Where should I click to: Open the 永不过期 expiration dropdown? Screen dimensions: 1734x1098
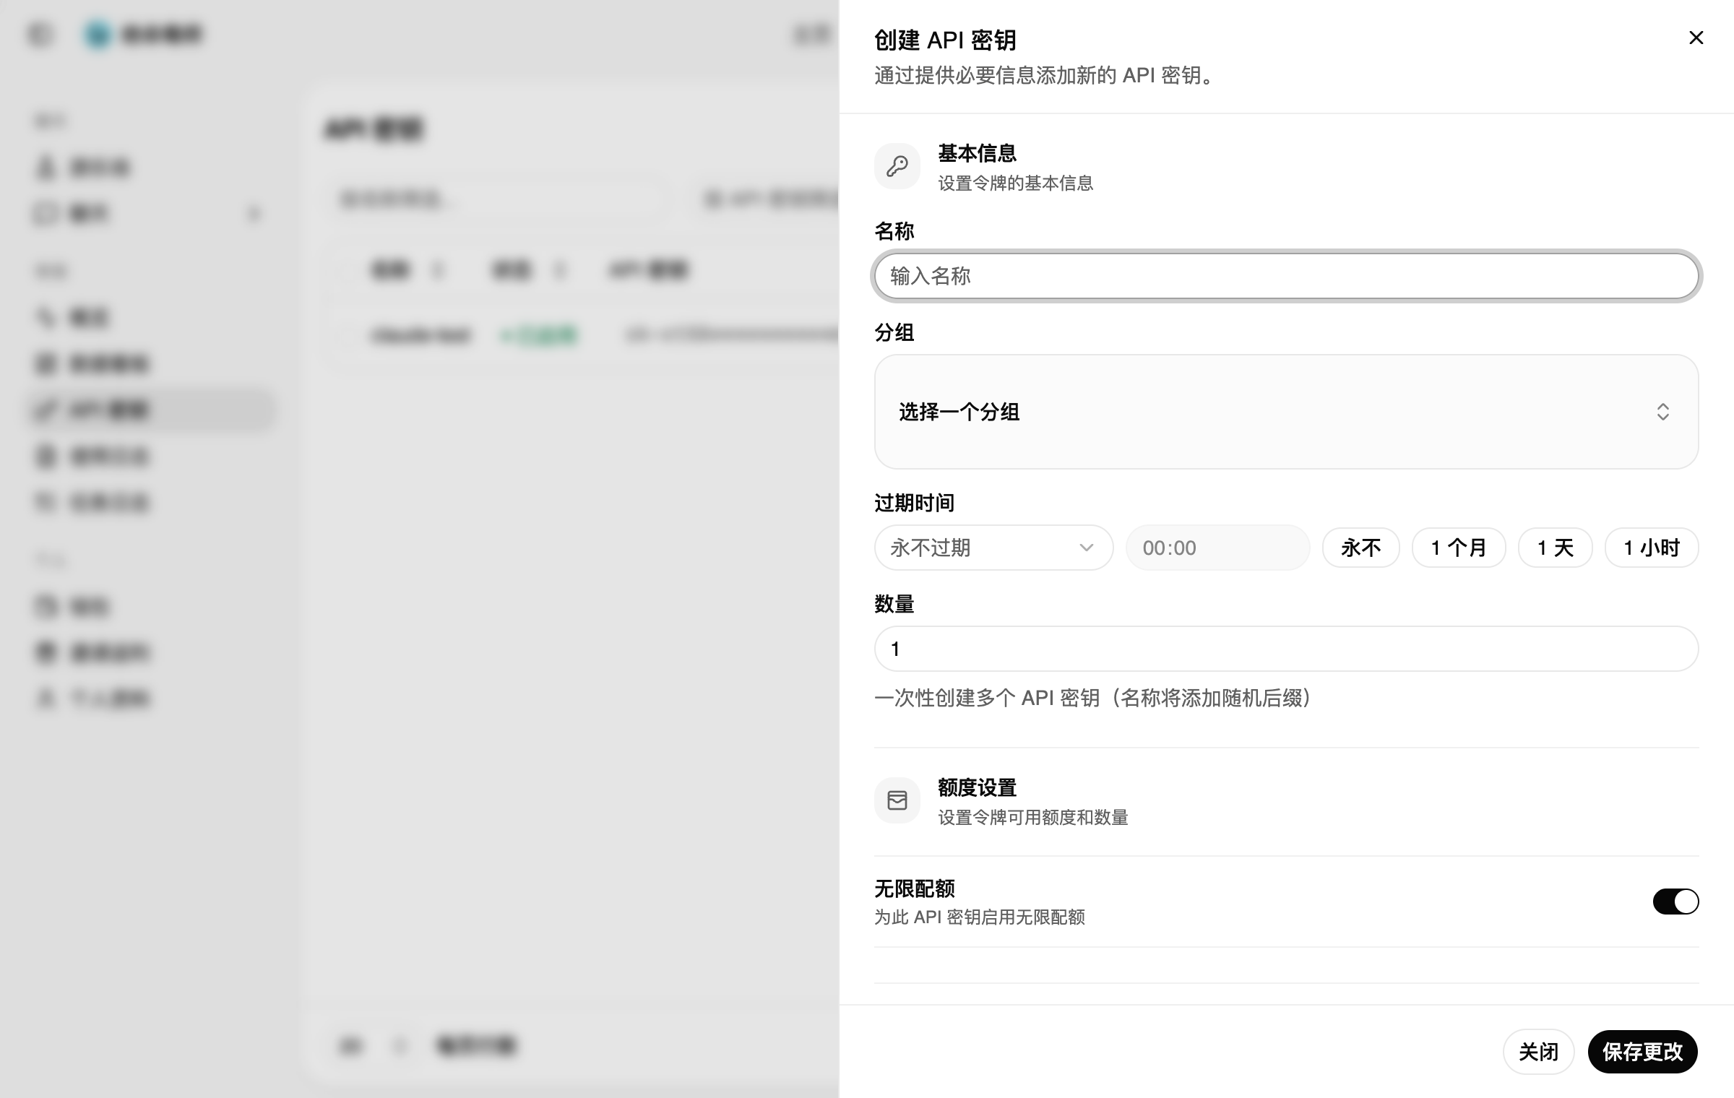[993, 548]
